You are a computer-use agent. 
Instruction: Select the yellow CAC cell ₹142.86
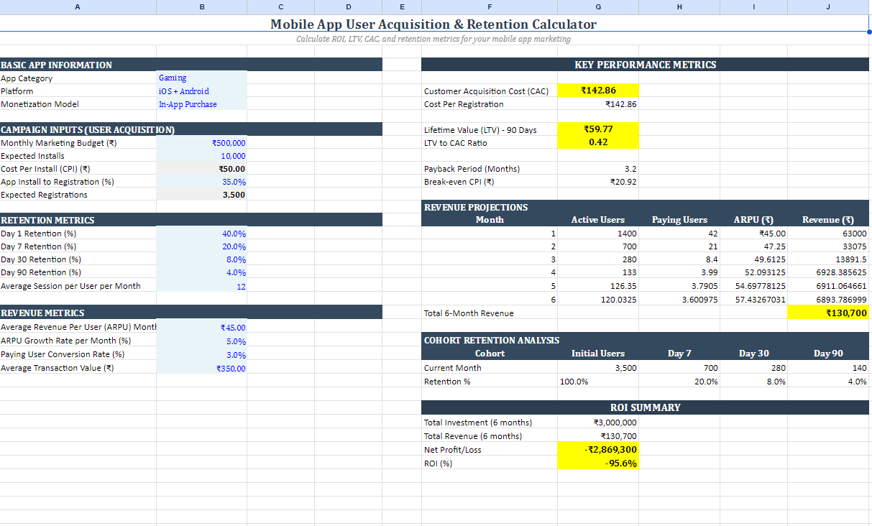click(598, 91)
